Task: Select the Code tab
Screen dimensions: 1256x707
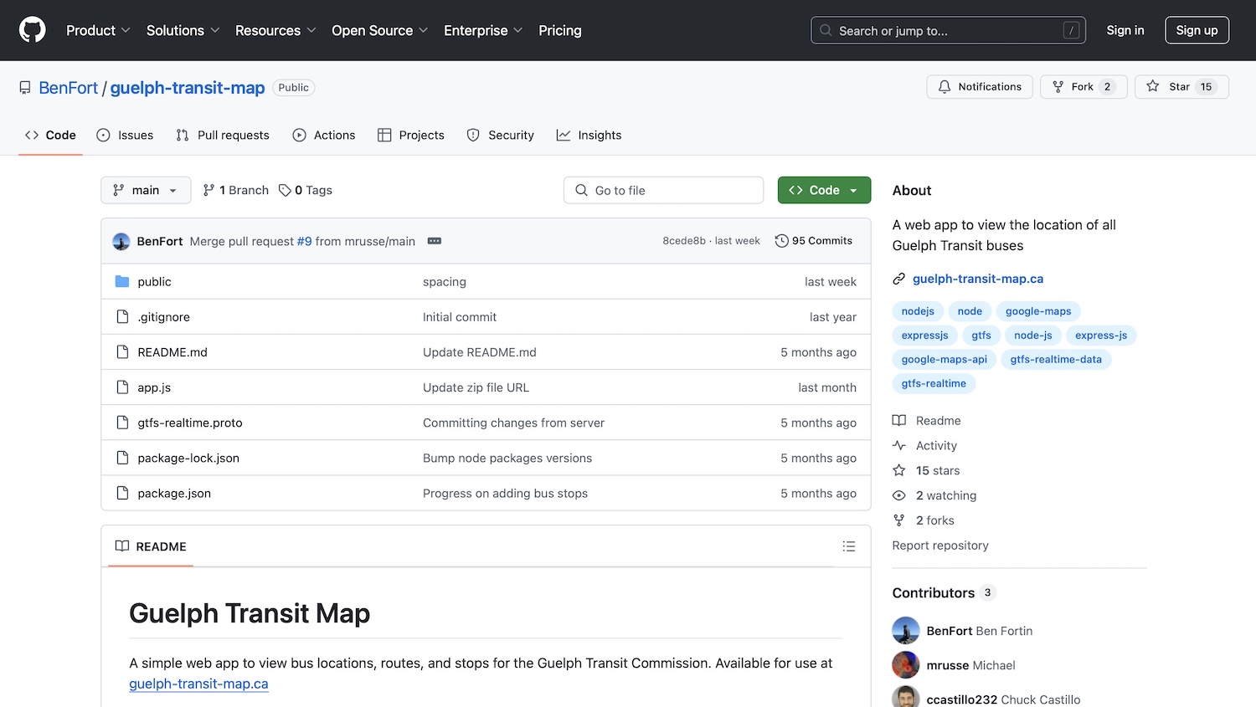Action: (50, 136)
